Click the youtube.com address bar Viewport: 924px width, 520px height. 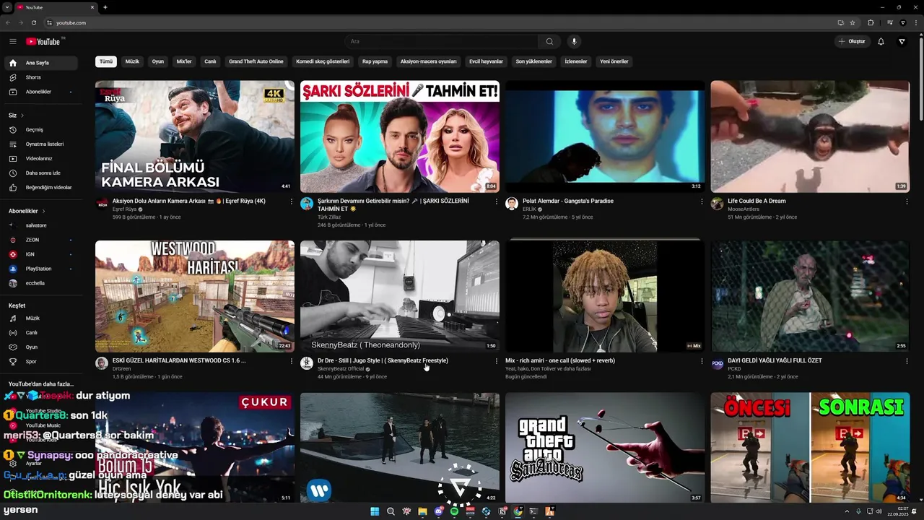click(x=433, y=23)
